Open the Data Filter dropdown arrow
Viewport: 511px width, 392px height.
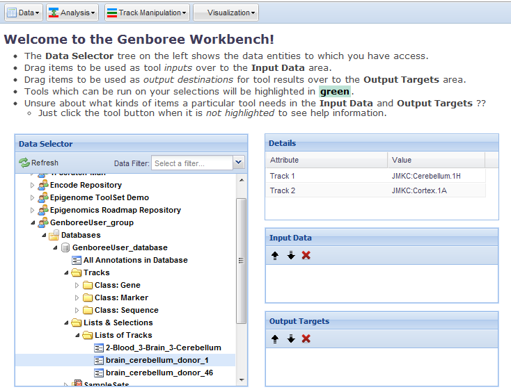239,163
